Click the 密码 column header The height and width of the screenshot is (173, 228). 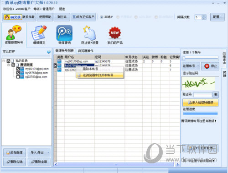pos(109,57)
